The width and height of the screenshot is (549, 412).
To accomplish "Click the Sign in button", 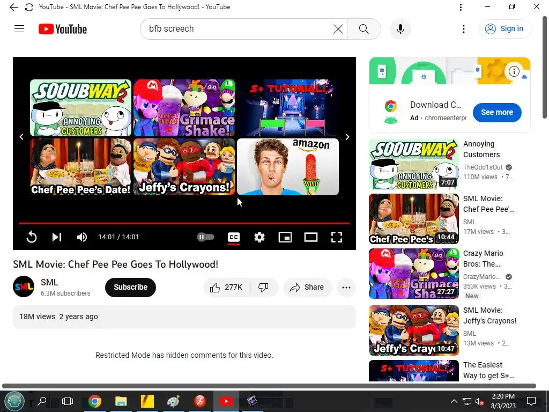I will 505,29.
